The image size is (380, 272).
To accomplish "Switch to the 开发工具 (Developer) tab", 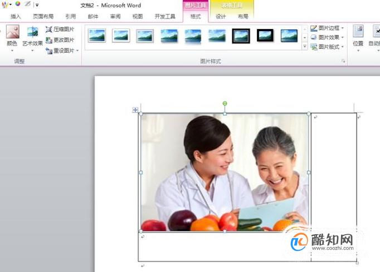I will point(165,17).
